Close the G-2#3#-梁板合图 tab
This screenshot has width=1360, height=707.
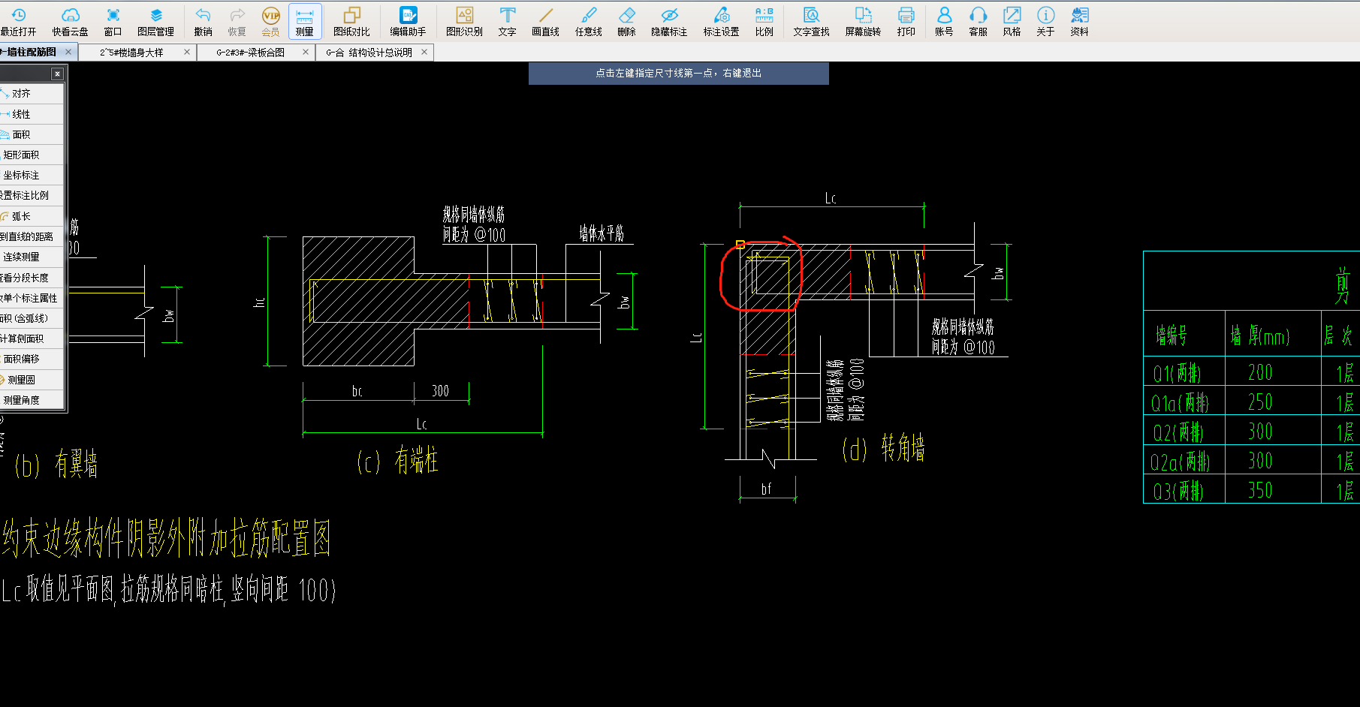click(306, 52)
